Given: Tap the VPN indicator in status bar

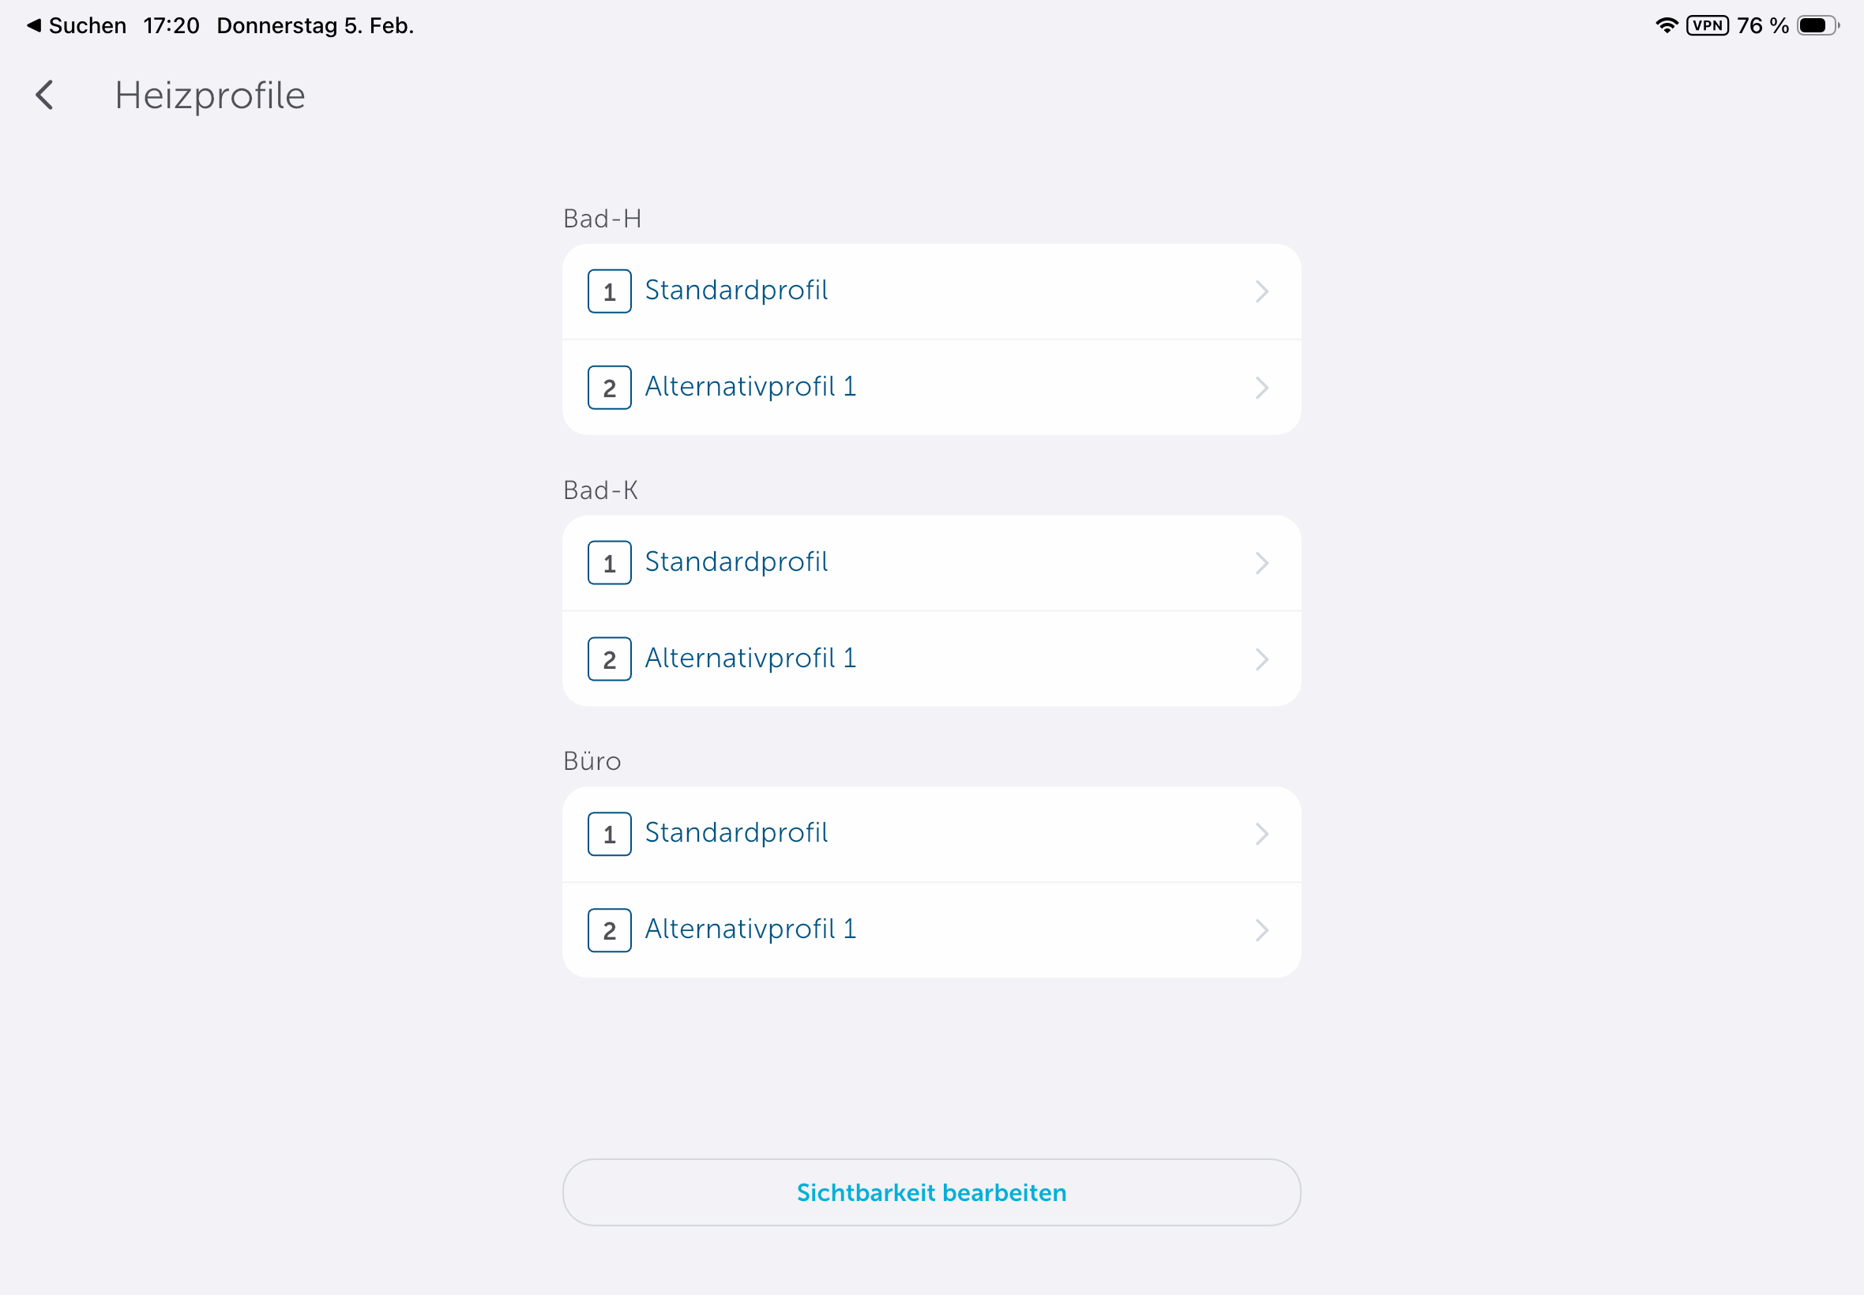Looking at the screenshot, I should click(x=1708, y=25).
